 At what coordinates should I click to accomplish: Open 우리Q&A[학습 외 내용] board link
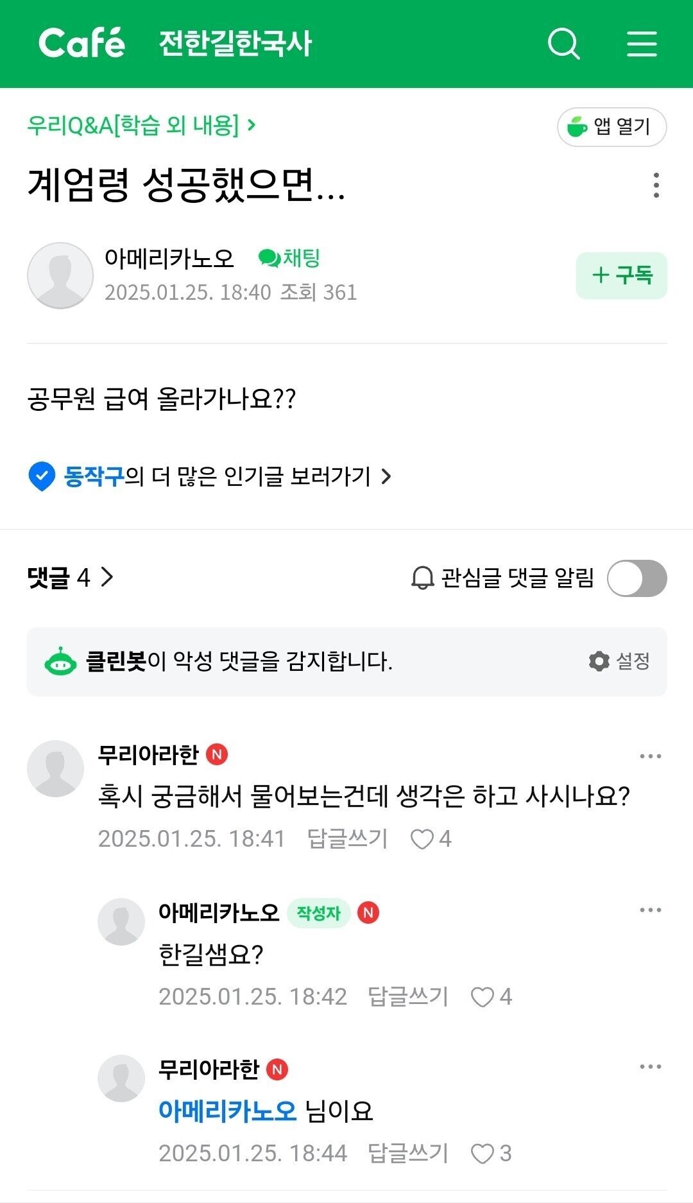[x=141, y=125]
